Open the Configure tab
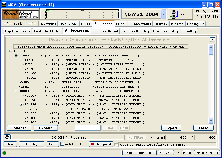The width and height of the screenshot is (222, 158). tap(196, 24)
